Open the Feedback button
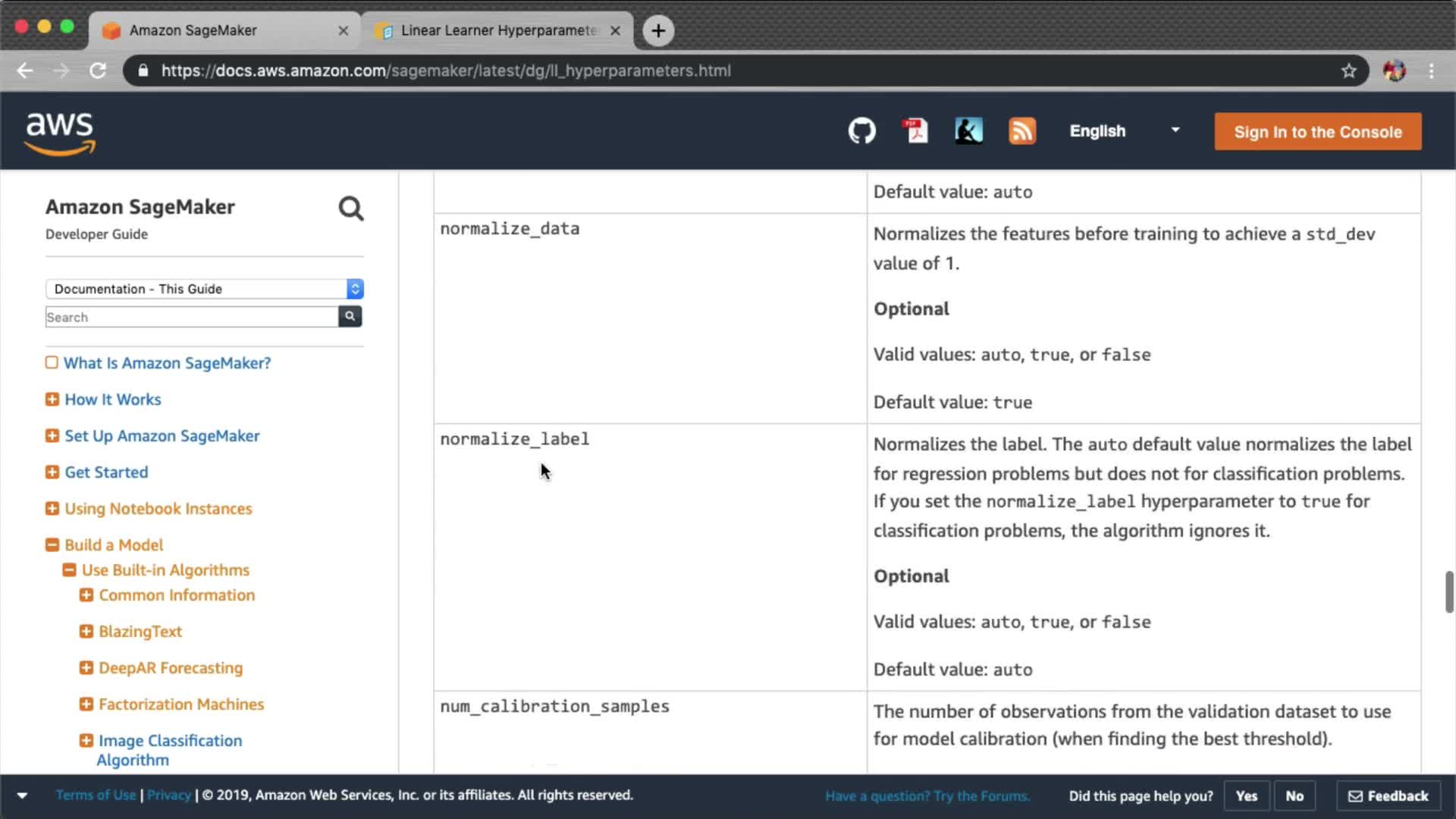The image size is (1456, 819). coord(1388,795)
